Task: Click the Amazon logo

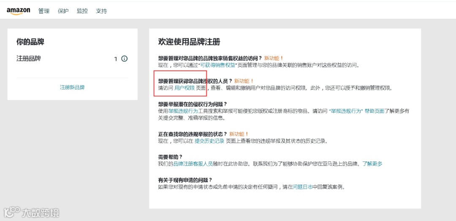Action: point(18,11)
